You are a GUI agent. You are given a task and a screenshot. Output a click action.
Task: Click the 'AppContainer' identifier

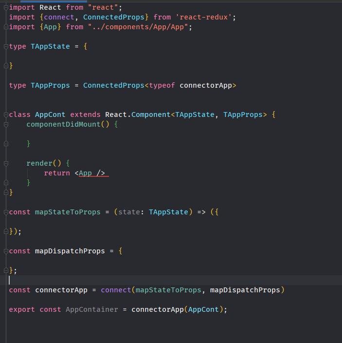coord(92,309)
